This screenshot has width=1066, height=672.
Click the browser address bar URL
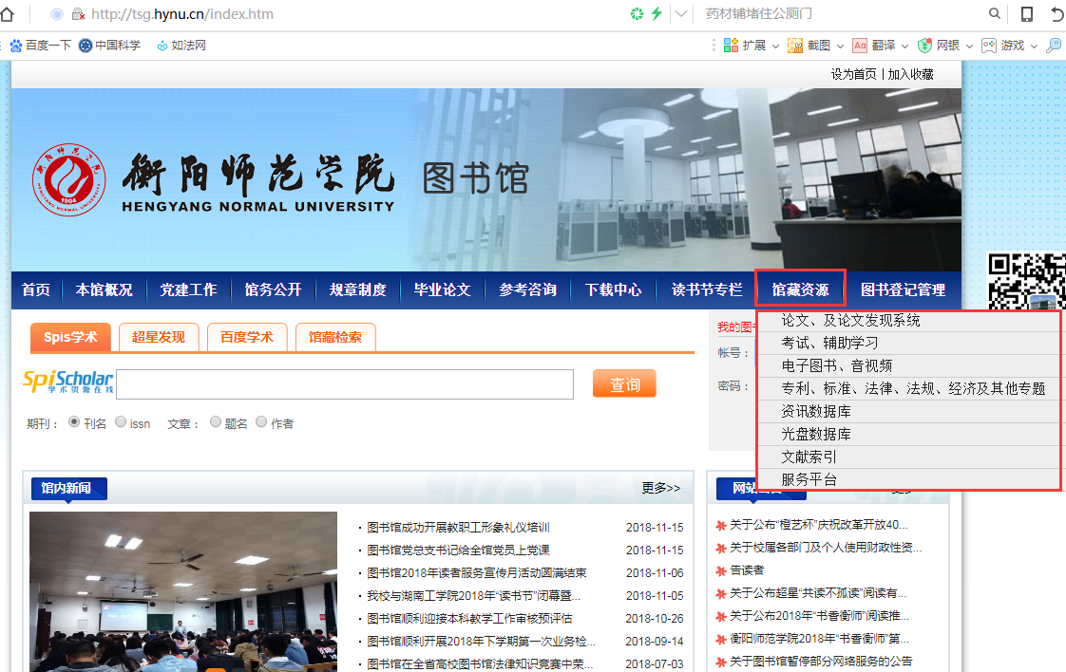tap(182, 13)
